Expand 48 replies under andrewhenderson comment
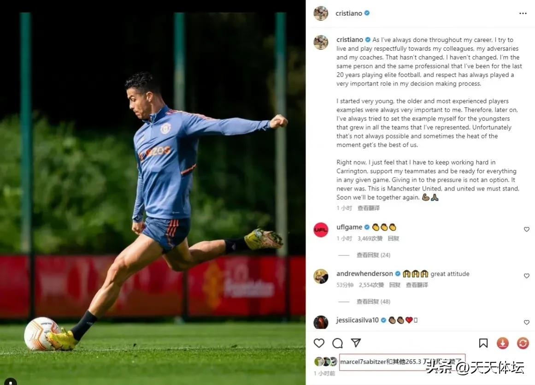Image resolution: width=535 pixels, height=385 pixels. tap(373, 302)
